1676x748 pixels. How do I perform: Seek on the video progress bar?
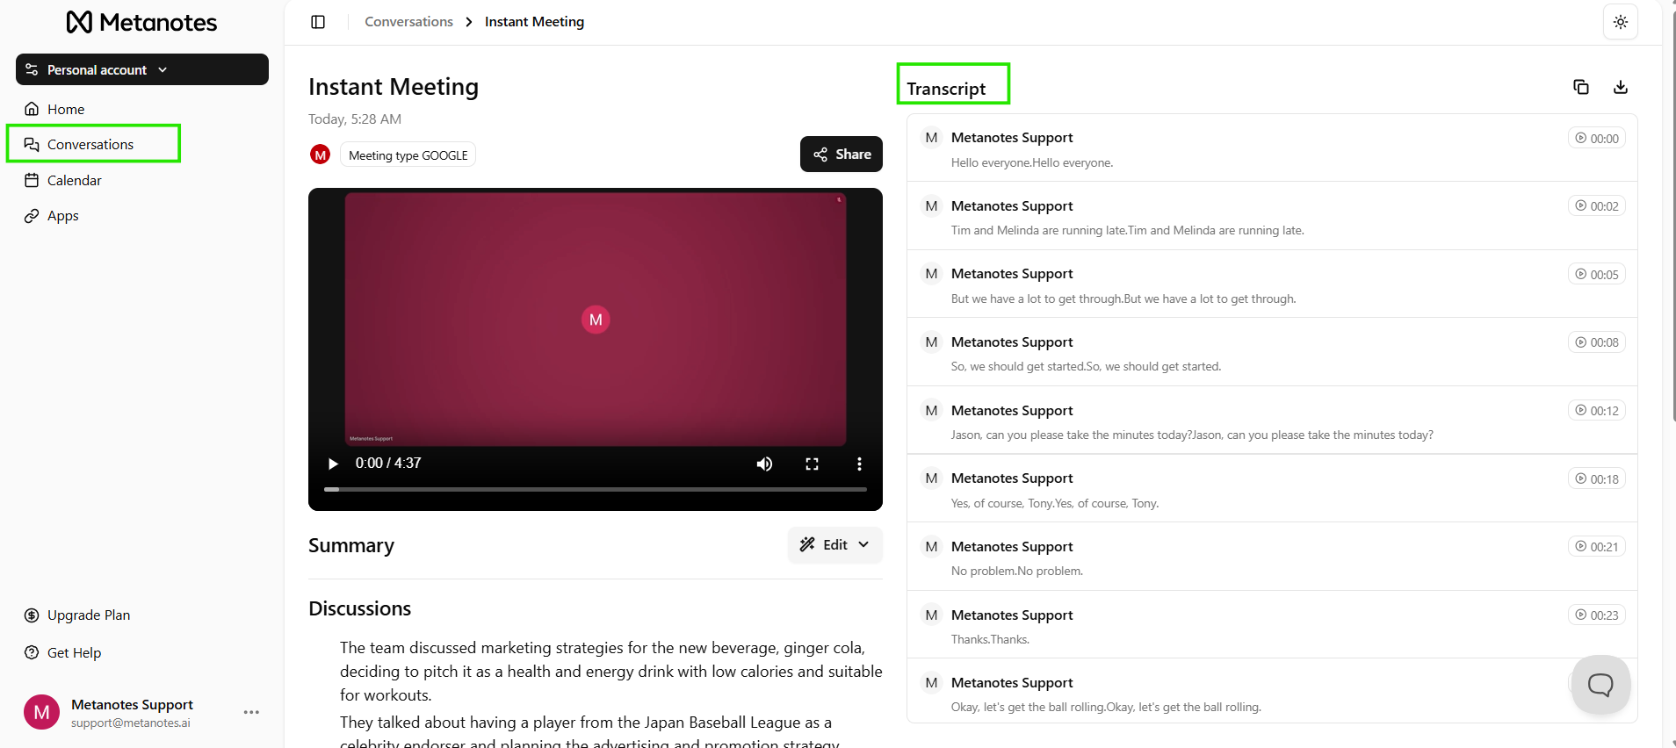click(595, 489)
